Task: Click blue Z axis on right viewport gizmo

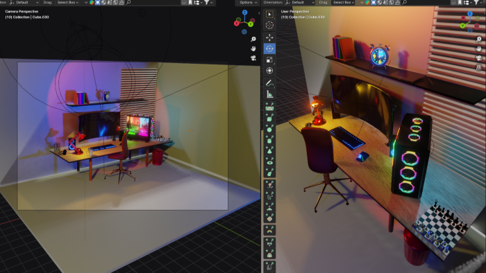Action: (470, 14)
